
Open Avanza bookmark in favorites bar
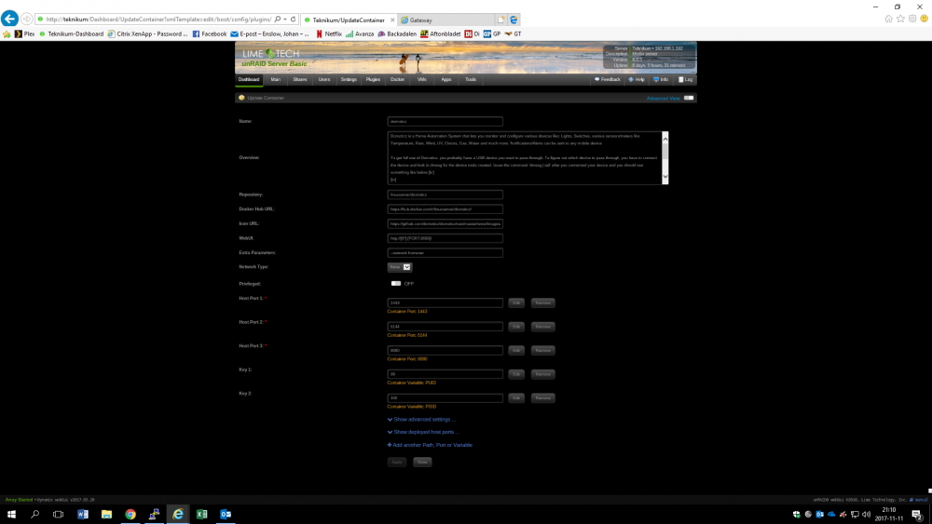click(360, 34)
